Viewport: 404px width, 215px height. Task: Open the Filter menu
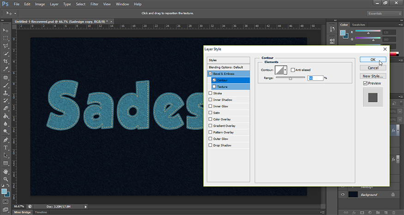[94, 4]
